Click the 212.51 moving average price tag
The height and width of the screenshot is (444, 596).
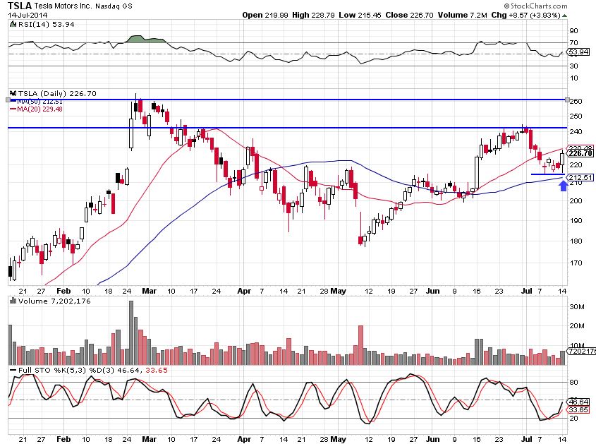pos(580,177)
